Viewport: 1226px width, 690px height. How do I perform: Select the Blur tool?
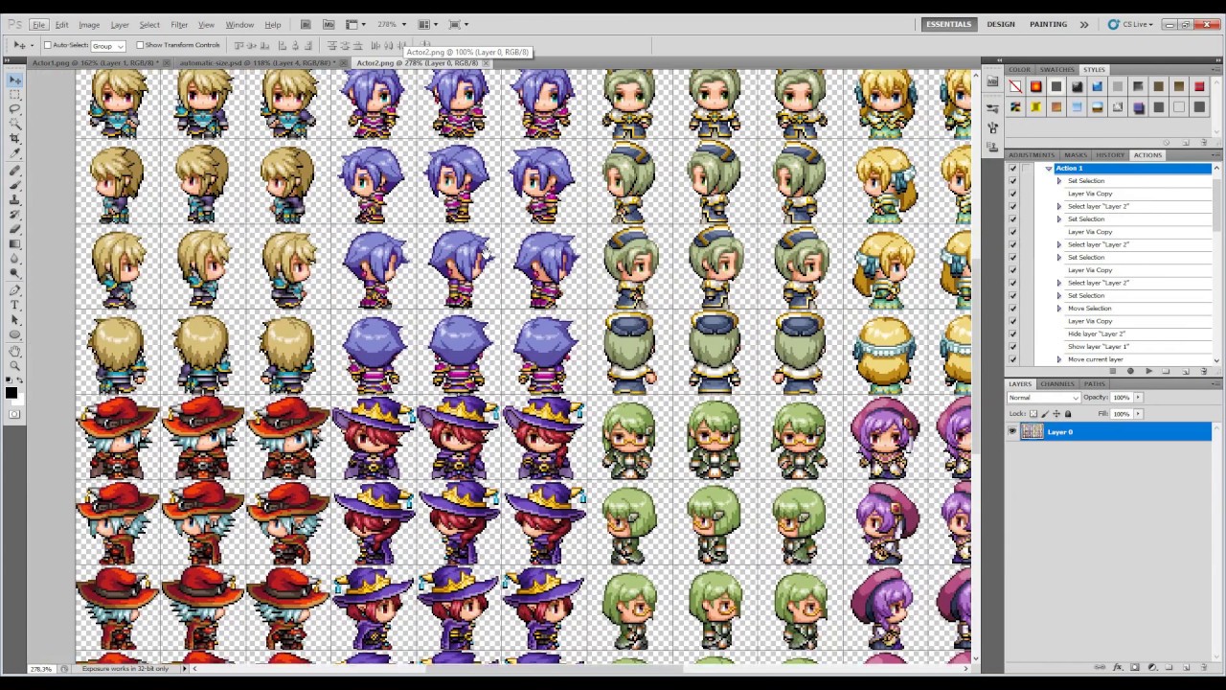click(x=15, y=257)
